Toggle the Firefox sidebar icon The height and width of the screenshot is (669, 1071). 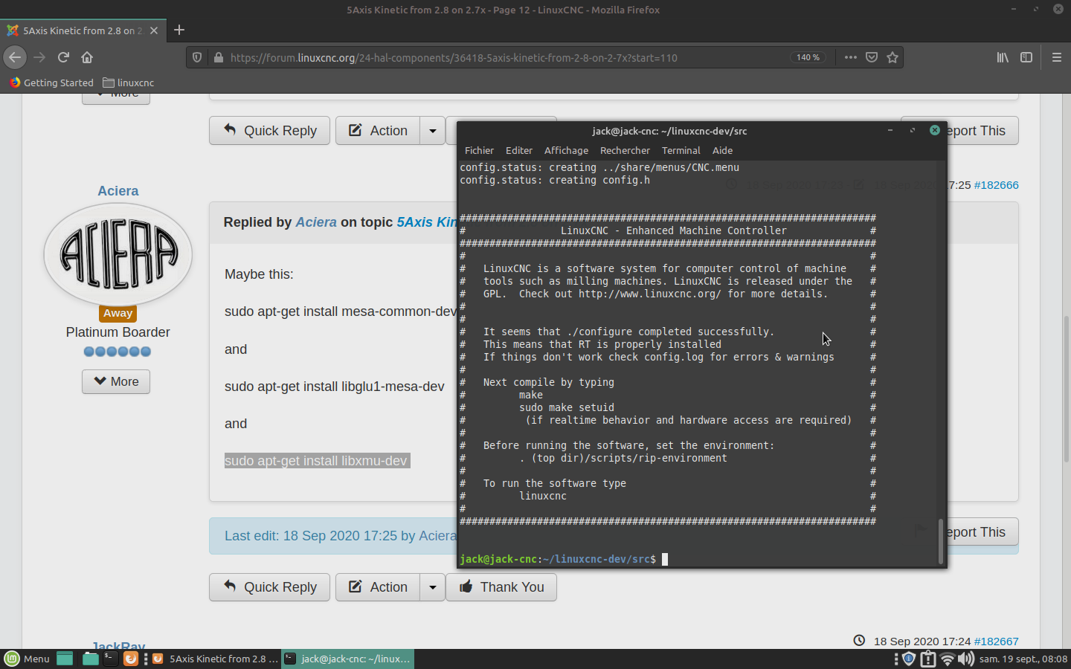1026,57
